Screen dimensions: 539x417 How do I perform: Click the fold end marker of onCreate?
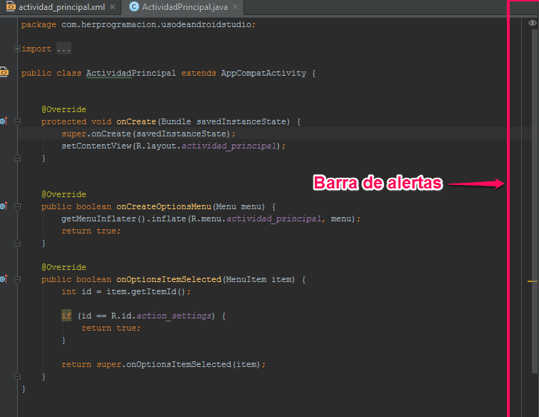pos(18,158)
